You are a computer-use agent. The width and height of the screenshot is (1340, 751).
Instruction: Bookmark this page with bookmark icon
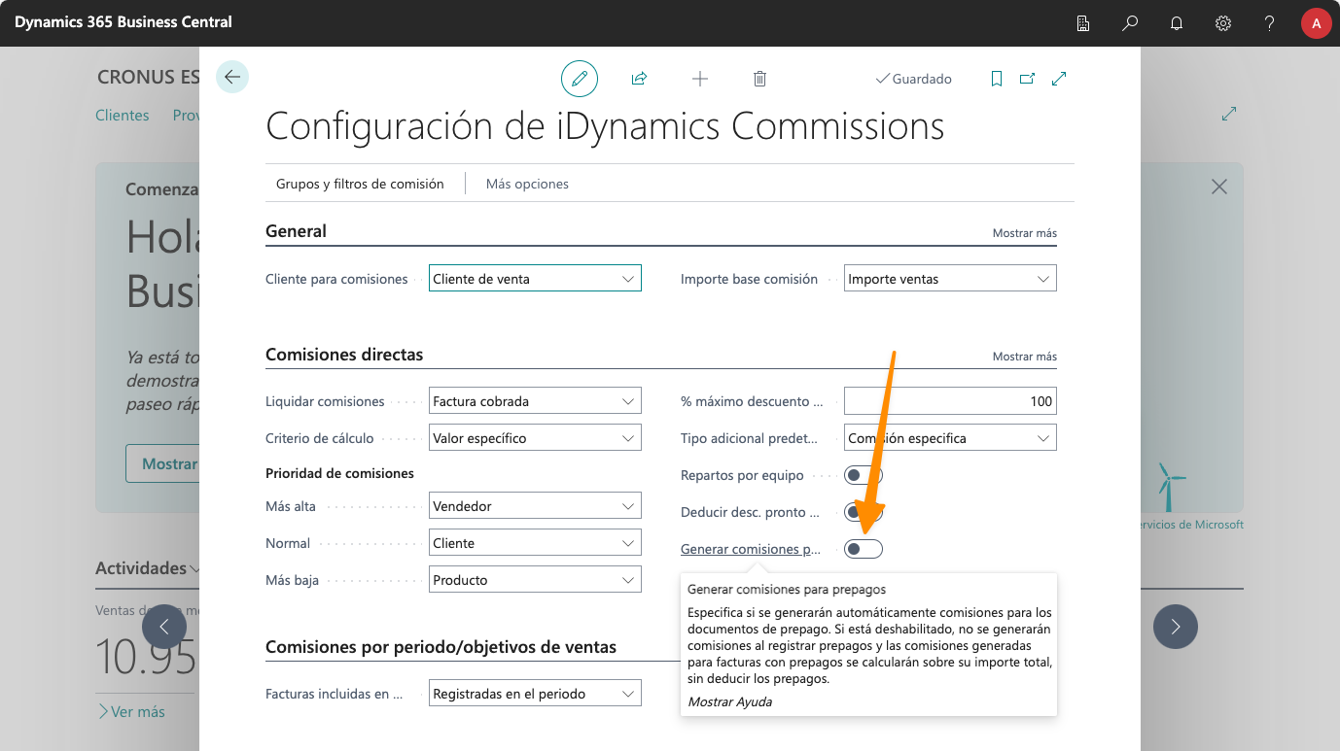click(x=997, y=79)
